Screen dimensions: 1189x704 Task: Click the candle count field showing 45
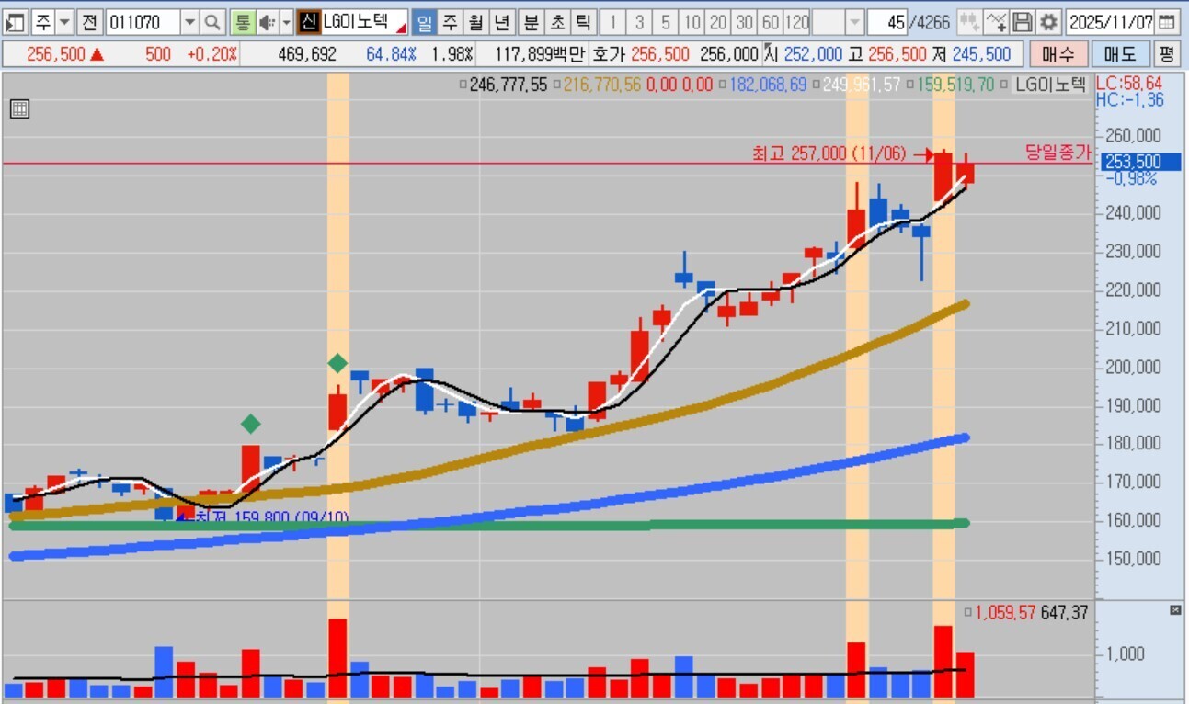[886, 21]
